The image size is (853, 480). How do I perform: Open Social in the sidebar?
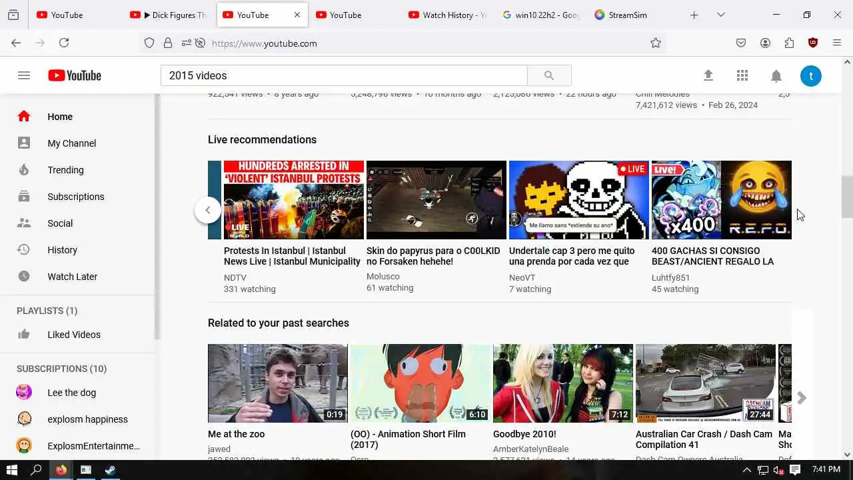(77, 223)
